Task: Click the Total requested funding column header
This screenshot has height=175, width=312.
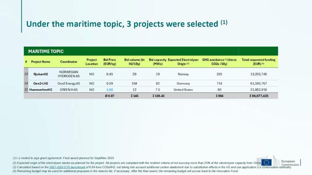Action: tap(259, 62)
